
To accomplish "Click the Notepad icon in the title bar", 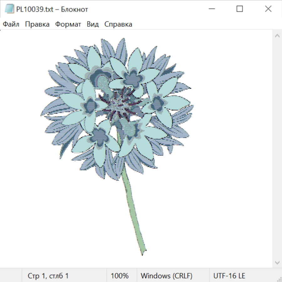I will 9,9.
